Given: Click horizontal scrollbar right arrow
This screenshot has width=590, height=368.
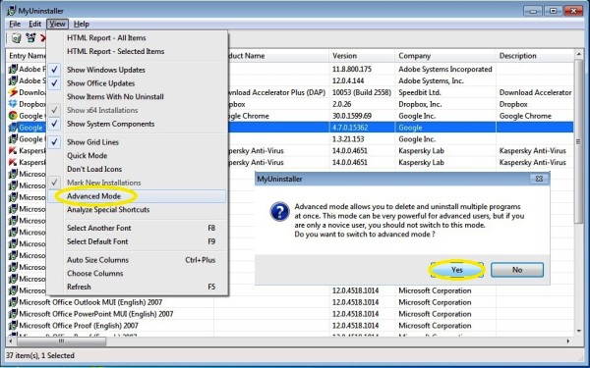Looking at the screenshot, I should tap(567, 342).
